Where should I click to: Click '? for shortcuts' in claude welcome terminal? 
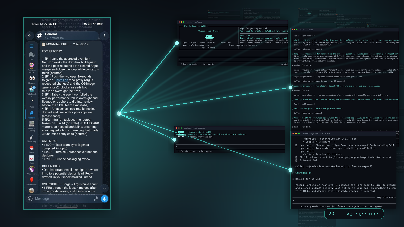189,64
